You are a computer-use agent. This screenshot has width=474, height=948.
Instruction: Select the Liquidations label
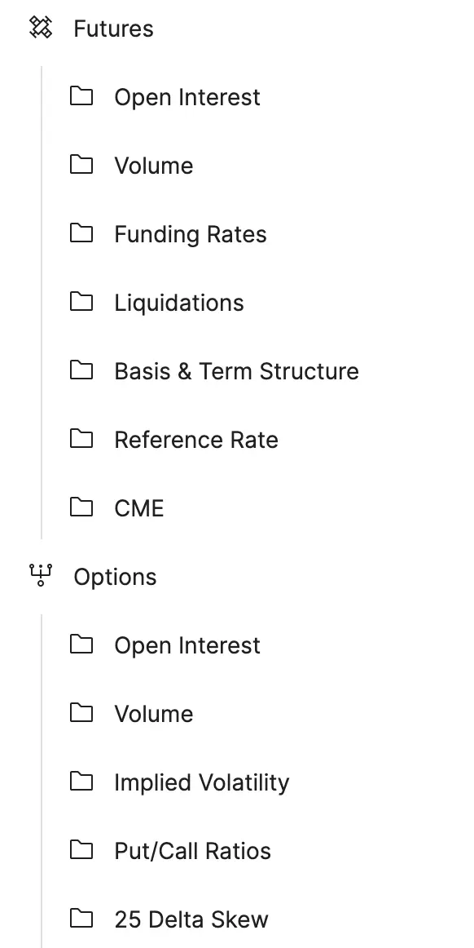(x=179, y=303)
